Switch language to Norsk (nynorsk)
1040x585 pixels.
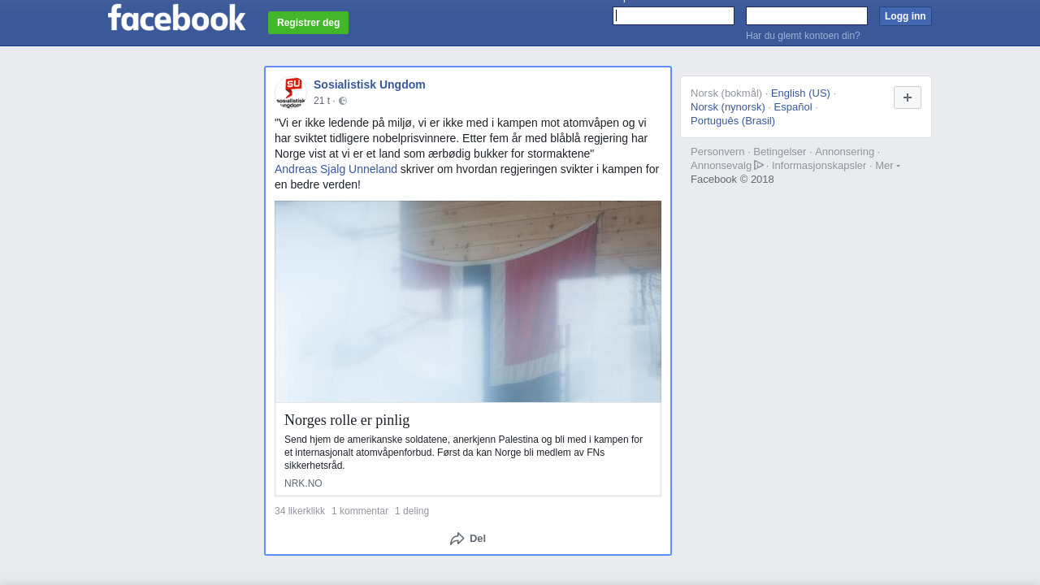(728, 106)
